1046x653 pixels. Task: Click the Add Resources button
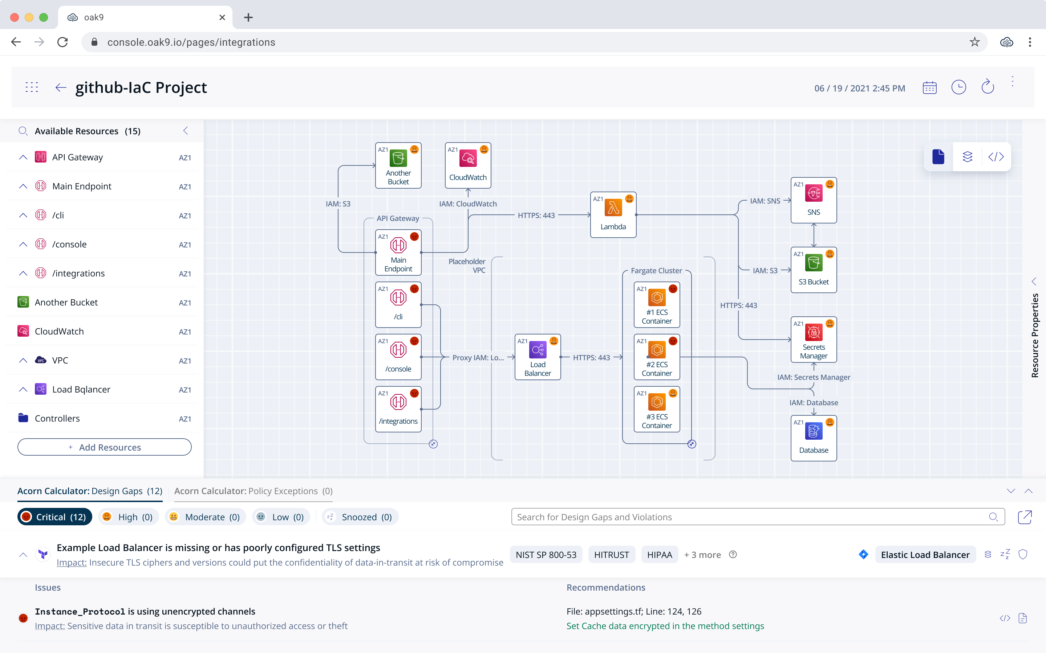(105, 447)
